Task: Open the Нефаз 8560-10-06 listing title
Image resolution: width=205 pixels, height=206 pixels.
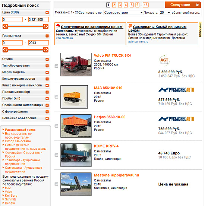Action: click(110, 117)
